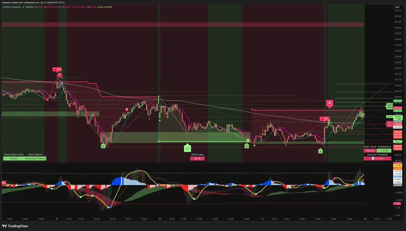Image resolution: width=406 pixels, height=231 pixels.
Task: Click the Sell signal label near the 11th afternoon
Action: (x=324, y=119)
